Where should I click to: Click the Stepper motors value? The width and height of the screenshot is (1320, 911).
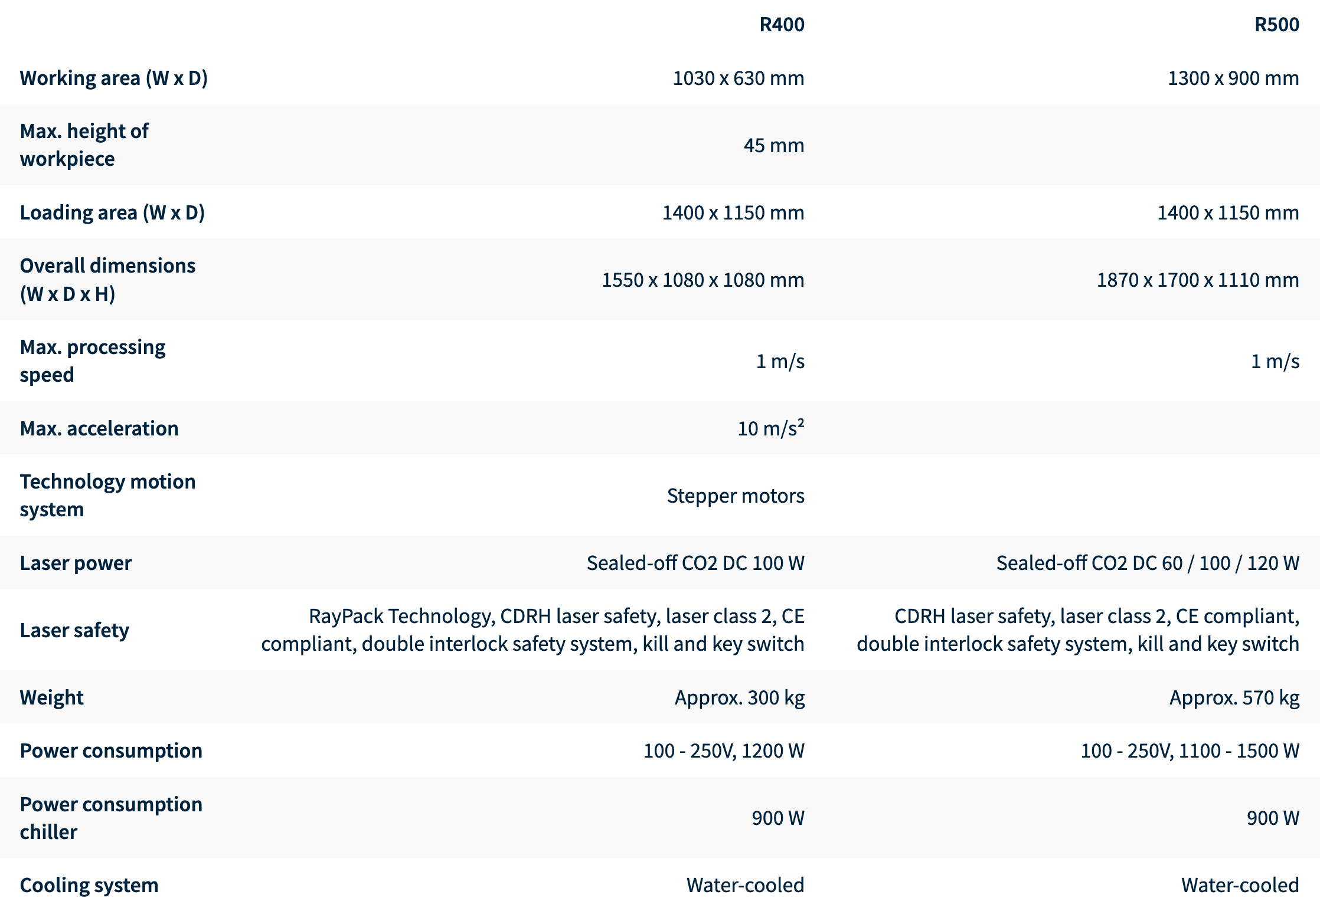(736, 496)
